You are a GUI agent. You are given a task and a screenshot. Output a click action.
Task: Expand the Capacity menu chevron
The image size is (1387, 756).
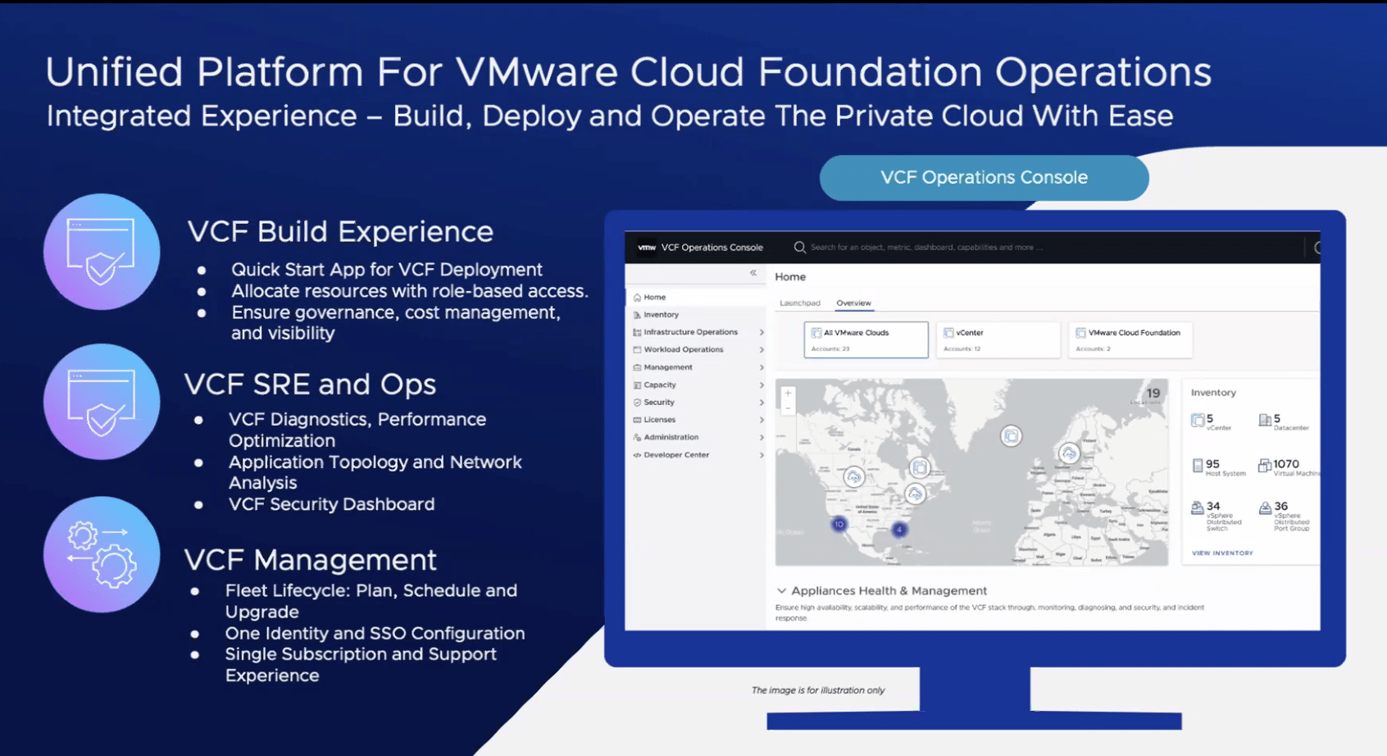(x=762, y=385)
